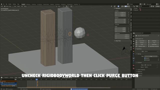Open the Object Data properties tab
Viewport: 160px width, 90px height.
[133, 63]
